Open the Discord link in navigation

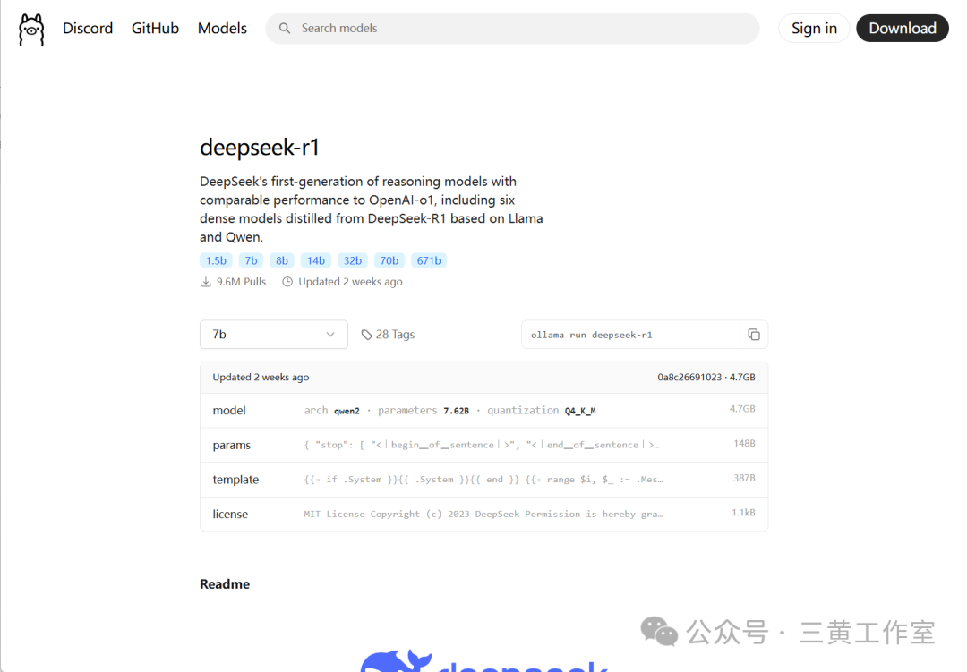click(88, 29)
